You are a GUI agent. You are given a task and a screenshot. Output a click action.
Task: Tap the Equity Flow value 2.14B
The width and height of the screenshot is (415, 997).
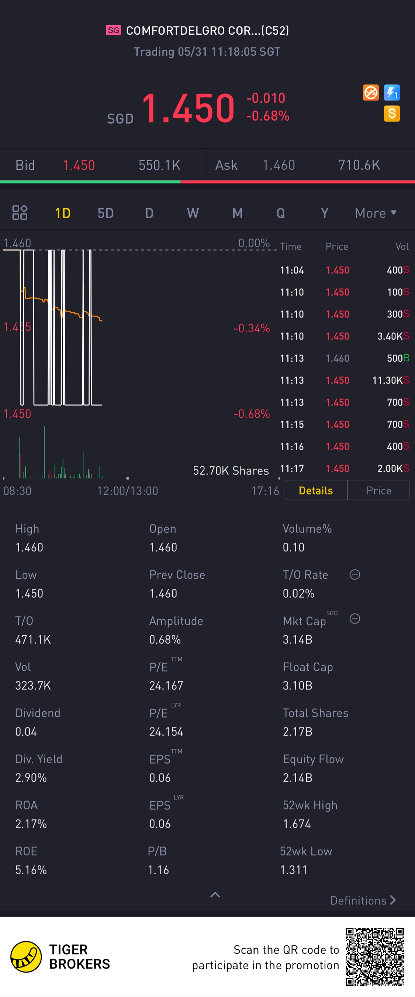click(x=297, y=778)
